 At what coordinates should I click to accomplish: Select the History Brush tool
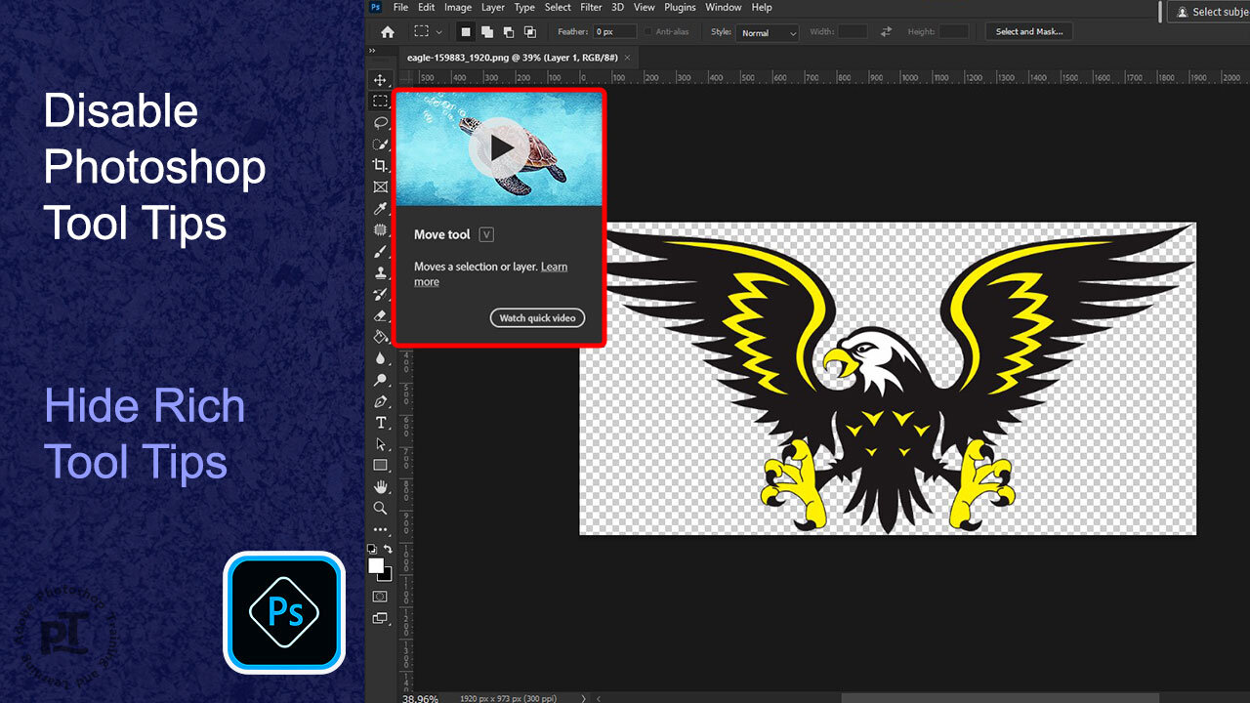click(381, 294)
